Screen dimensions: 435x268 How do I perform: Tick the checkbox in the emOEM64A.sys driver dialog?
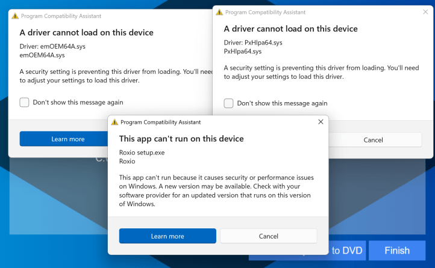coord(24,102)
